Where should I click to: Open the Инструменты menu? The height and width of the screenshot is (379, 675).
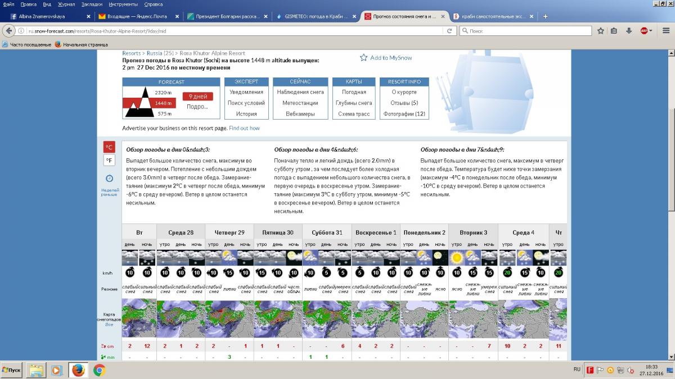[123, 4]
